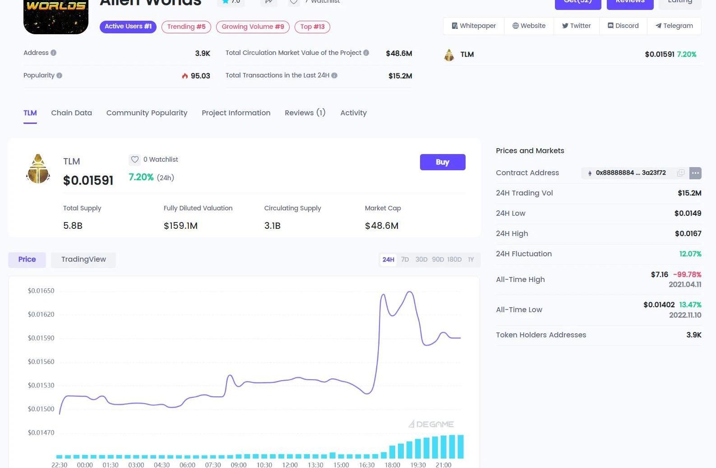Open the Telegram link
This screenshot has height=468, width=716.
coord(674,26)
